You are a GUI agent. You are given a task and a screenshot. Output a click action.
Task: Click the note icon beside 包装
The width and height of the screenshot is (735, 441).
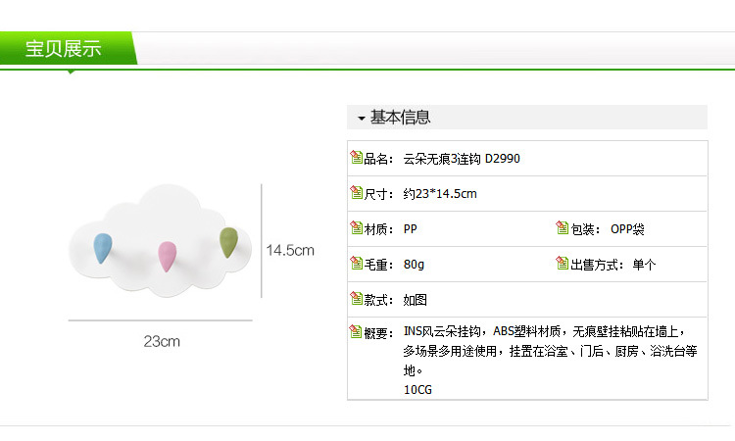coord(563,228)
